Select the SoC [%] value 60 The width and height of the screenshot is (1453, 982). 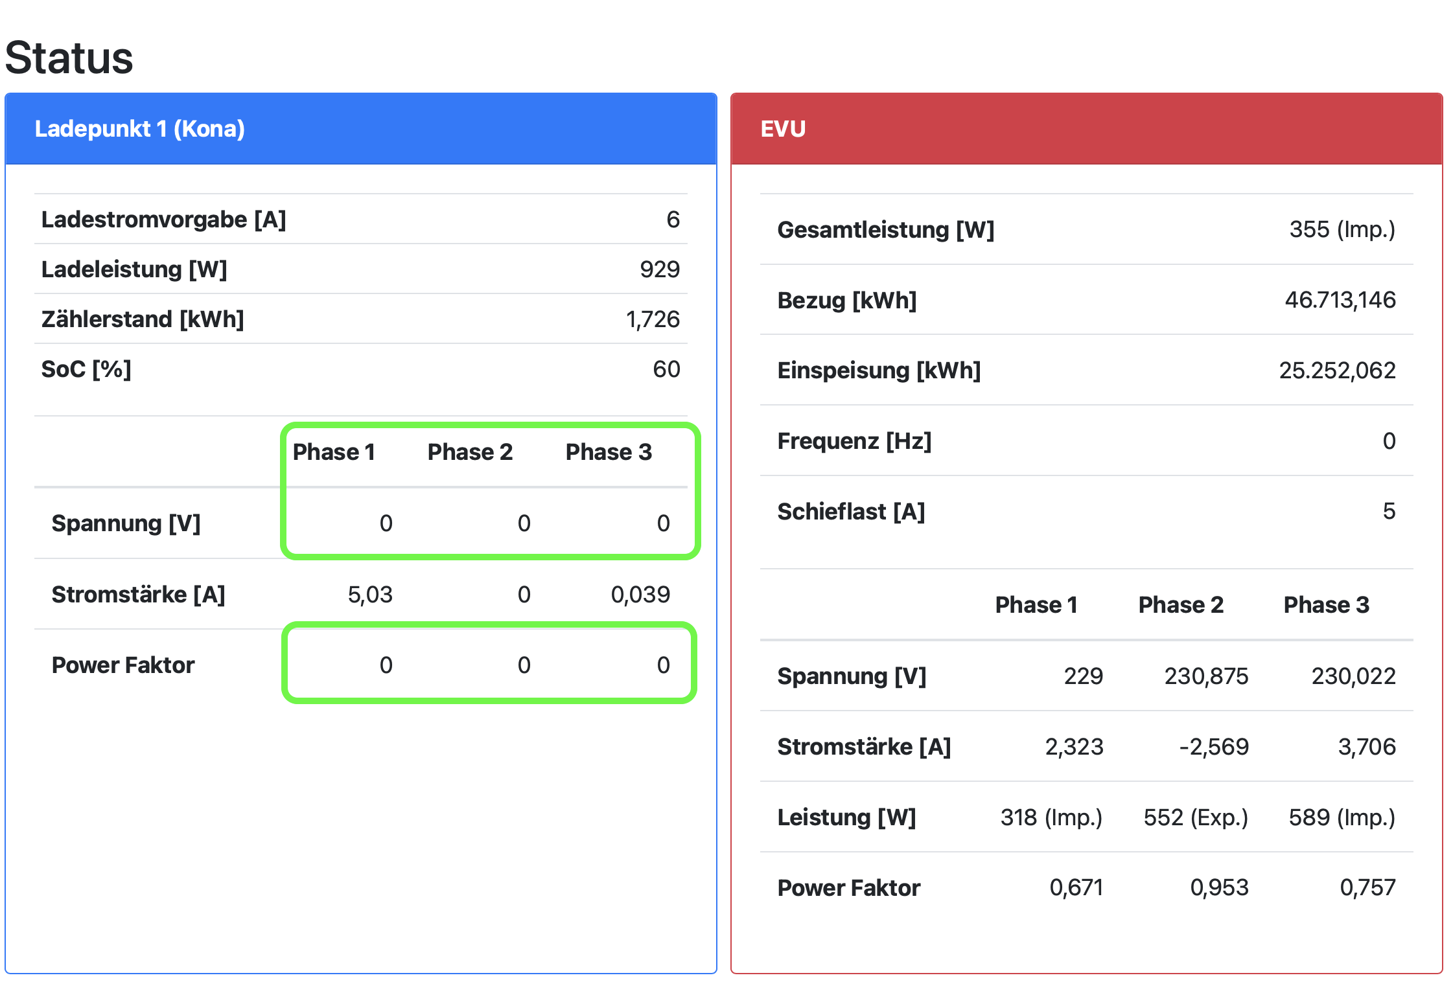[666, 369]
